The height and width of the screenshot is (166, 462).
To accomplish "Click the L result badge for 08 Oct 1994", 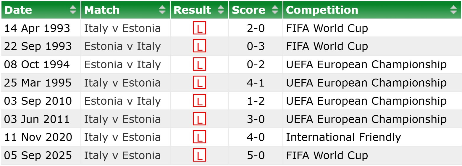I will [199, 65].
